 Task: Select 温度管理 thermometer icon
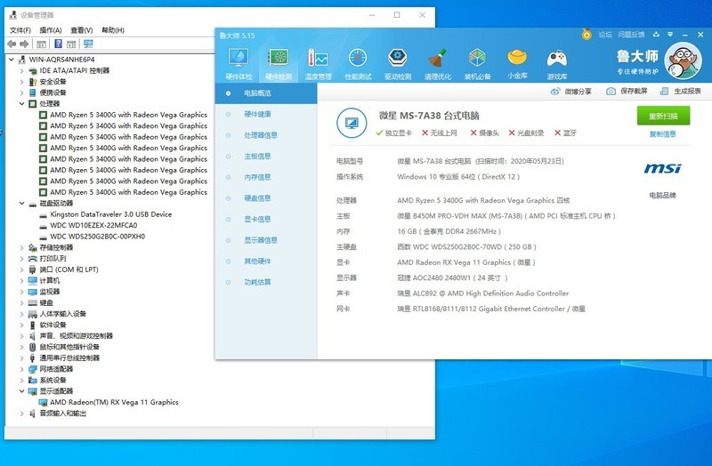[x=318, y=62]
